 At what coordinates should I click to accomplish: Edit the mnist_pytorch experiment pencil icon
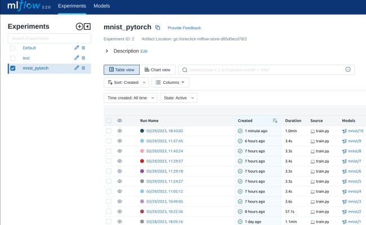[x=77, y=67]
